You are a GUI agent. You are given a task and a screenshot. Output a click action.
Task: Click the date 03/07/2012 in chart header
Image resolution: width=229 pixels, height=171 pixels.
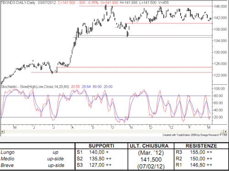pyautogui.click(x=47, y=3)
